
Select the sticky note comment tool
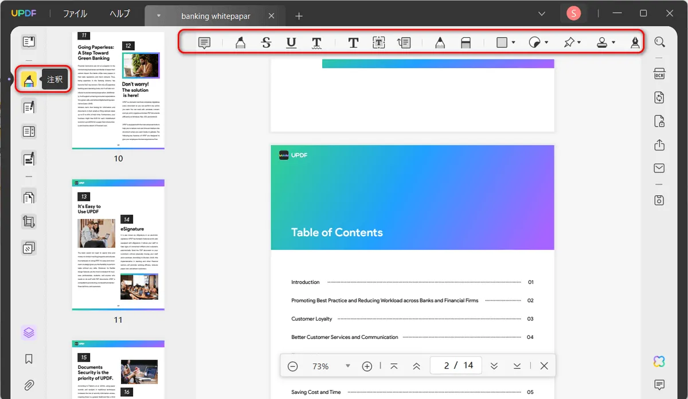[205, 42]
